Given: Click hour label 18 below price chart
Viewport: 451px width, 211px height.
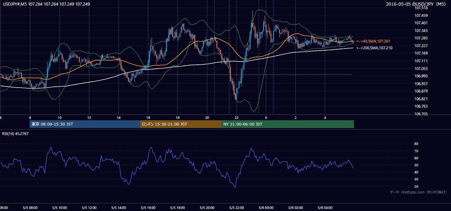Looking at the screenshot, I should [178, 118].
